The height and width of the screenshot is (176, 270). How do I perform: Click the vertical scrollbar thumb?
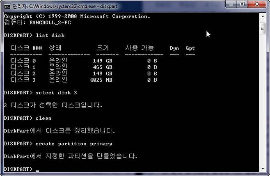tap(263, 28)
